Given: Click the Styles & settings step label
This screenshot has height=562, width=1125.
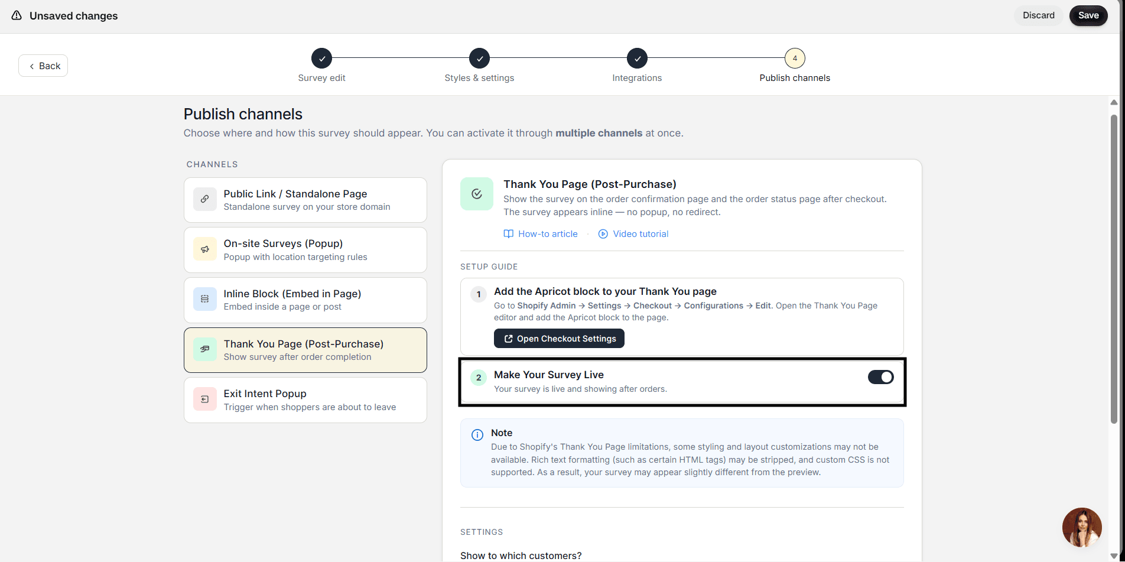Looking at the screenshot, I should [479, 78].
